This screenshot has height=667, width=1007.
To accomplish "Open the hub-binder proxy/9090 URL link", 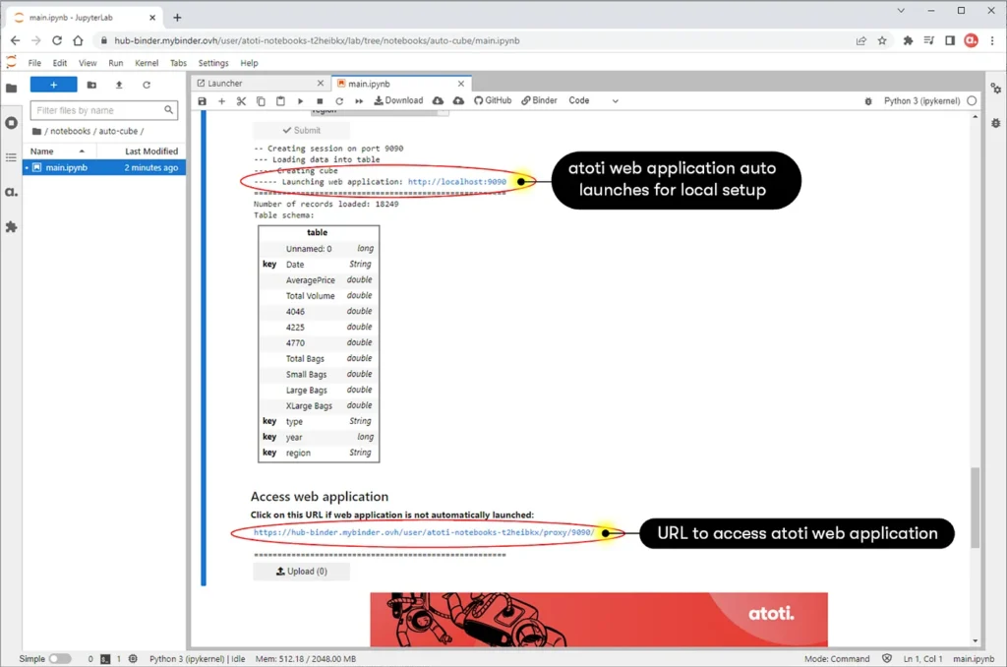I will click(424, 532).
